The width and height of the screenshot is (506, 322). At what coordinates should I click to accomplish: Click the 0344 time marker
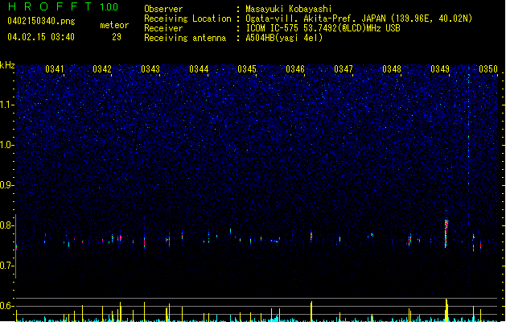(199, 69)
